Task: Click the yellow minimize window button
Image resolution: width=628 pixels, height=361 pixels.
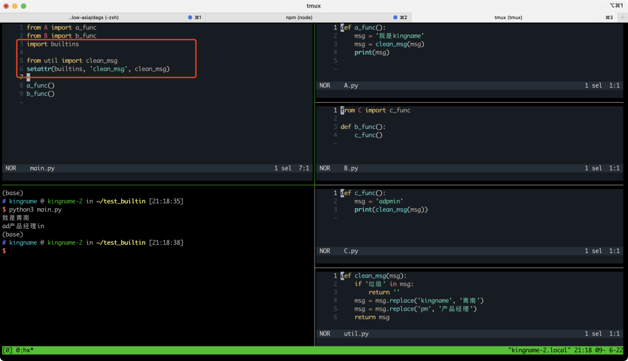Action: coord(15,6)
